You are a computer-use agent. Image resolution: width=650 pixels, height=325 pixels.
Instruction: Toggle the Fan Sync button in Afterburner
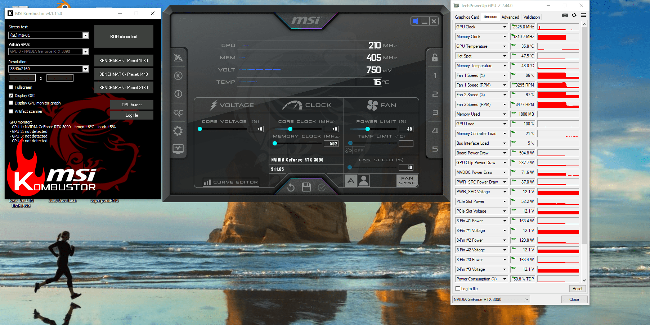407,181
